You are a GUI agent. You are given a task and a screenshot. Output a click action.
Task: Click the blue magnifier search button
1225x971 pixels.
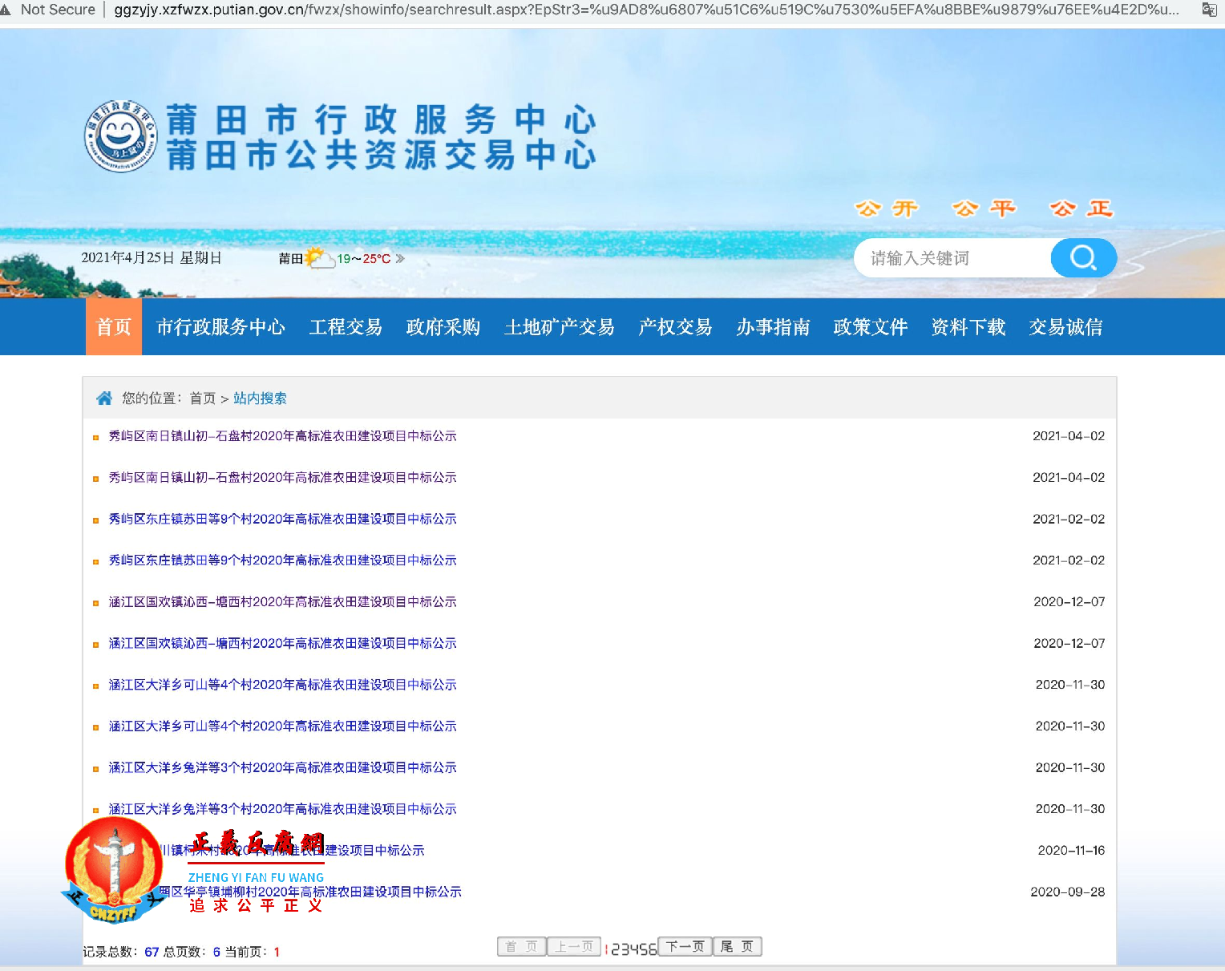1083,258
